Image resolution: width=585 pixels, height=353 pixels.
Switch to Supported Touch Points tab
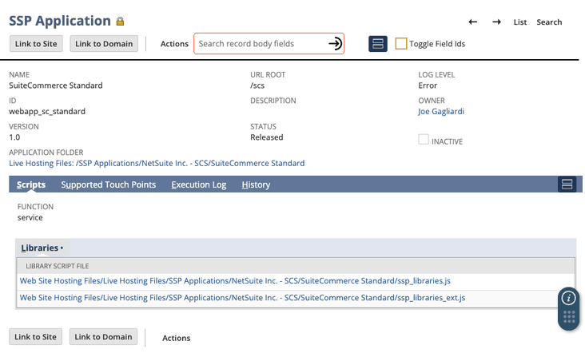[108, 184]
